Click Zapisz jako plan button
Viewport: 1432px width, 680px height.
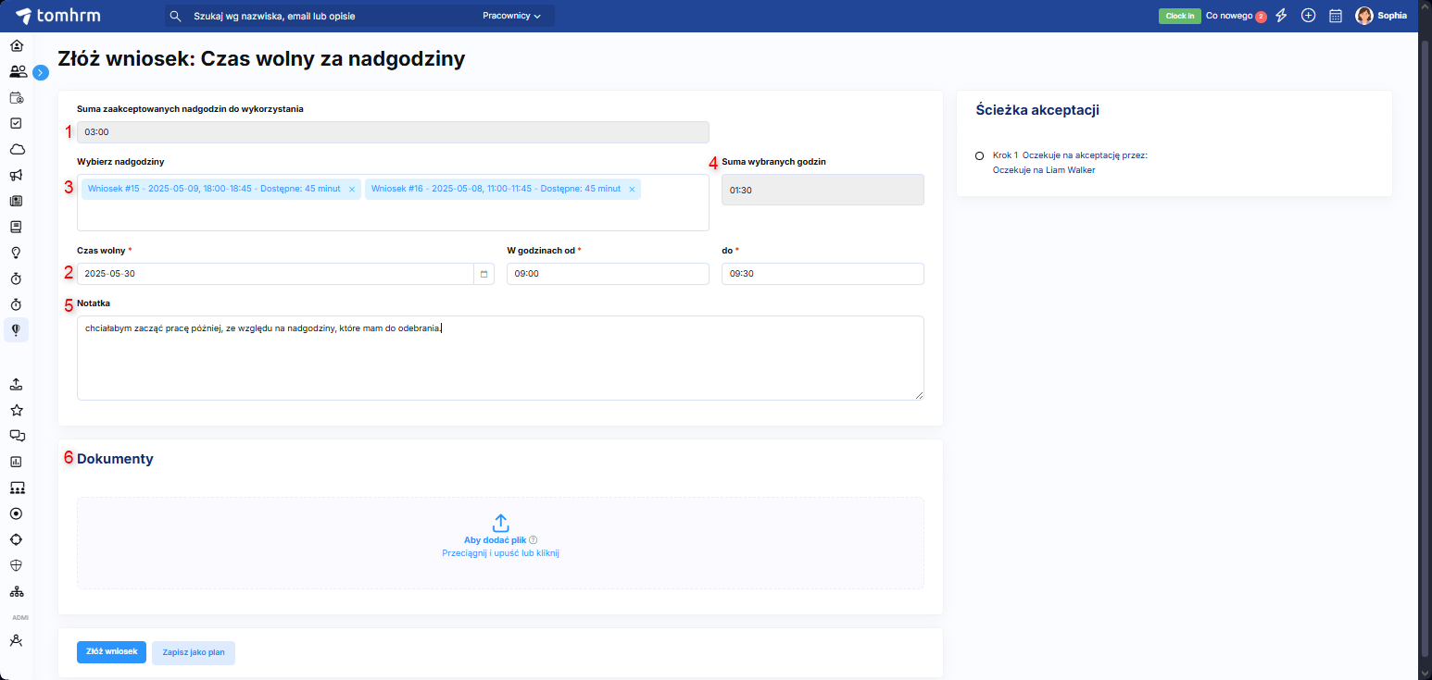[x=194, y=652]
